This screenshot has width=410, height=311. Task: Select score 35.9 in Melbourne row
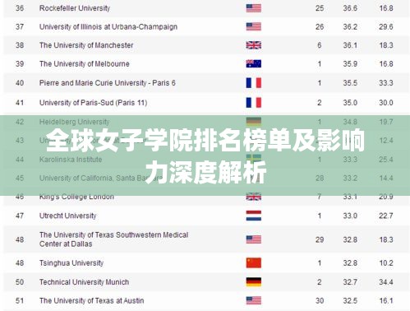tap(350, 63)
